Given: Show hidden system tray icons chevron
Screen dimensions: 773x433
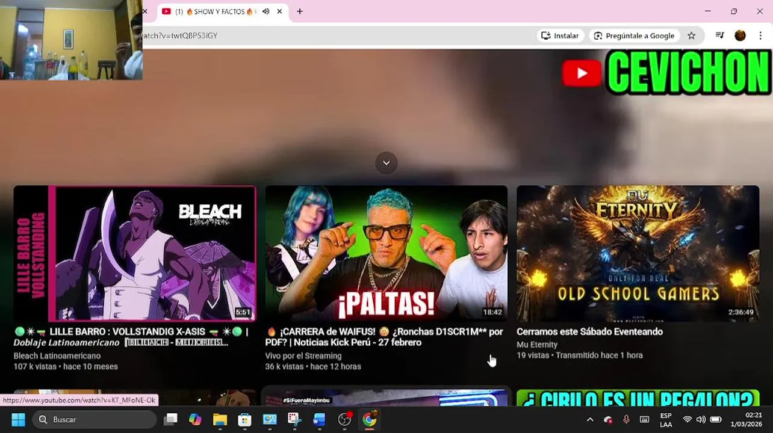Looking at the screenshot, I should 590,420.
